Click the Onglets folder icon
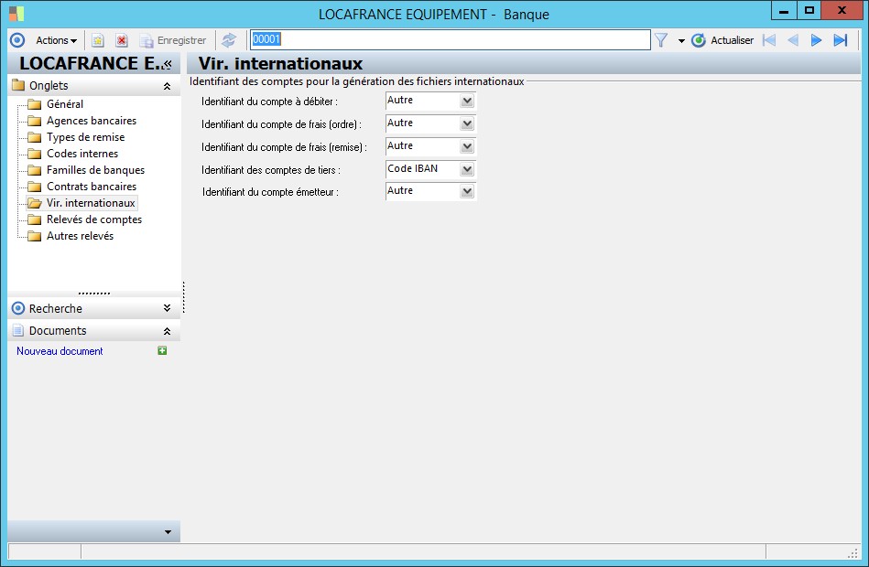 pos(18,85)
